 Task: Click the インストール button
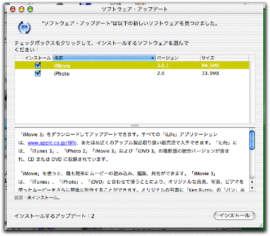[x=234, y=215]
